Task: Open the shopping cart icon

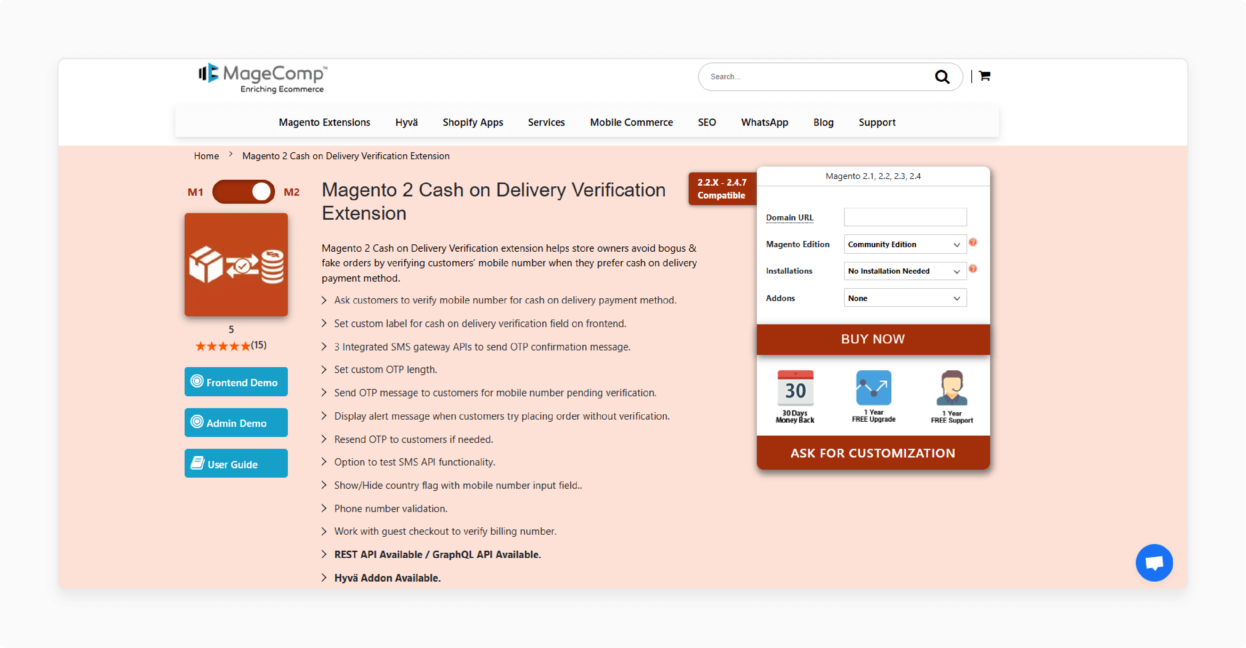Action: pyautogui.click(x=984, y=76)
